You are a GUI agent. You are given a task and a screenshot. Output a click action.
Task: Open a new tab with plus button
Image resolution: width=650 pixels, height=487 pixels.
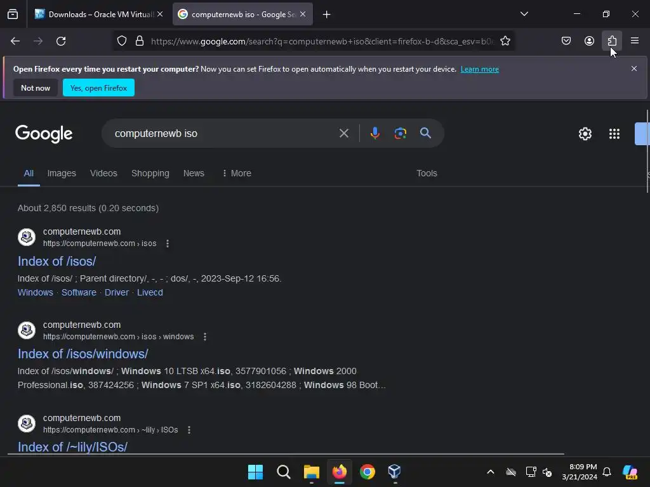(327, 15)
